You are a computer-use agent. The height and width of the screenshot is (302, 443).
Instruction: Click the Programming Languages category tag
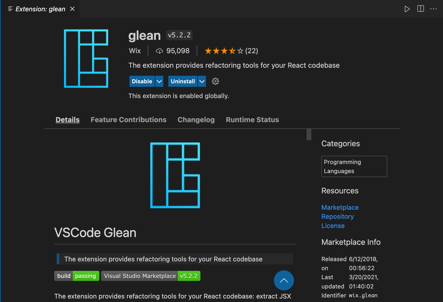click(x=354, y=167)
